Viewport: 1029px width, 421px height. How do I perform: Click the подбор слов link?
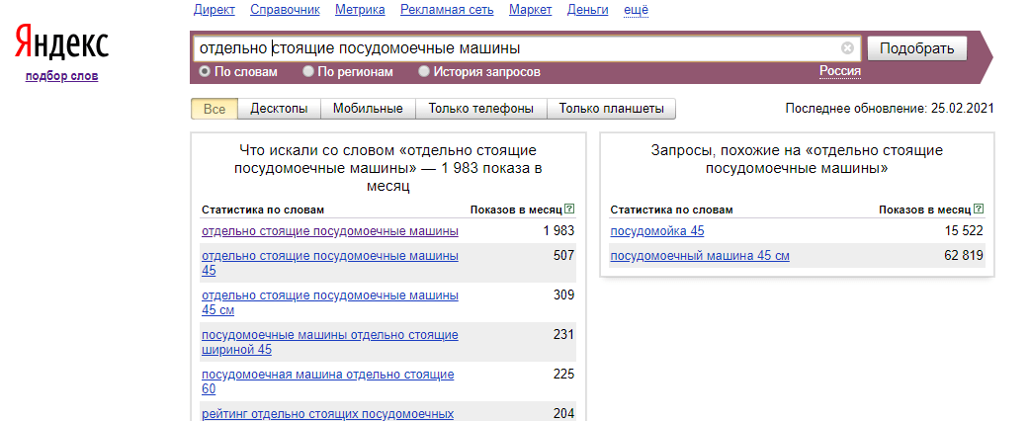pyautogui.click(x=61, y=76)
